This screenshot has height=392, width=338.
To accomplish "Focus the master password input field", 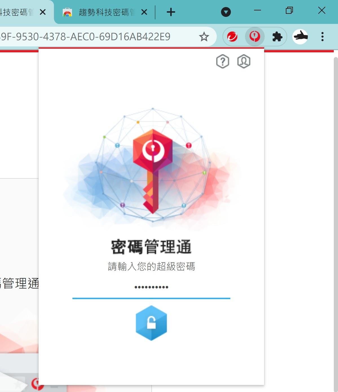I will (x=151, y=287).
